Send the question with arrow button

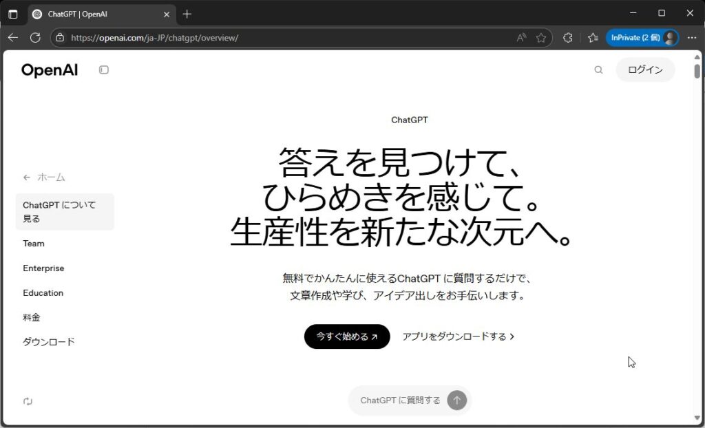457,400
